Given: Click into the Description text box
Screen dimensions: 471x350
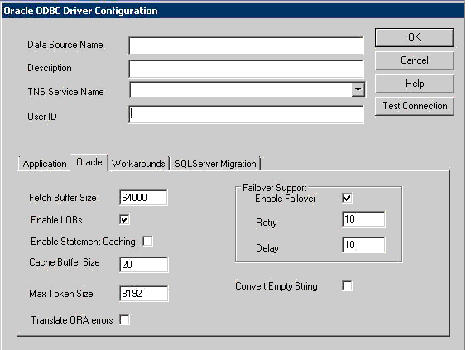Looking at the screenshot, I should [x=246, y=69].
